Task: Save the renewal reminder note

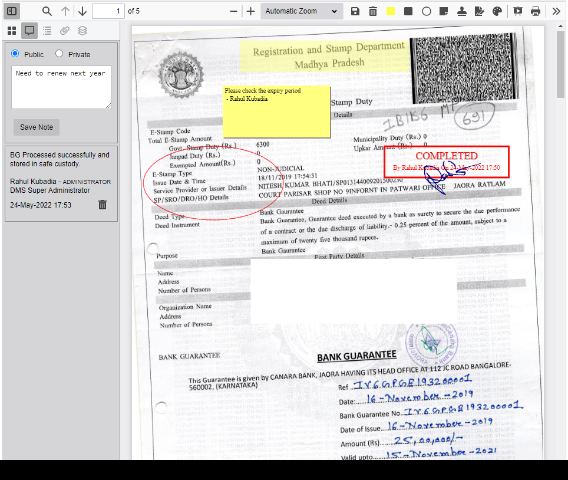Action: point(36,127)
